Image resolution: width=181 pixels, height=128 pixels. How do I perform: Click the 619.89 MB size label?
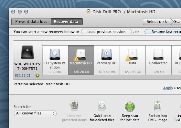(107, 72)
